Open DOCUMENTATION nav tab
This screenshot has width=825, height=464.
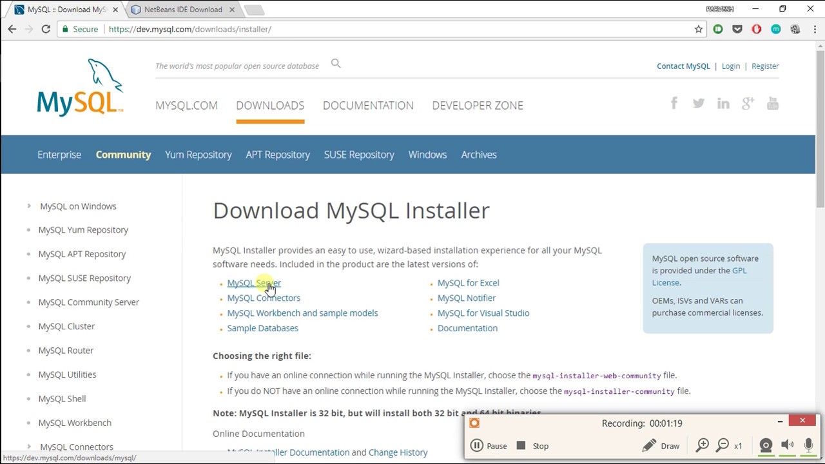point(368,106)
